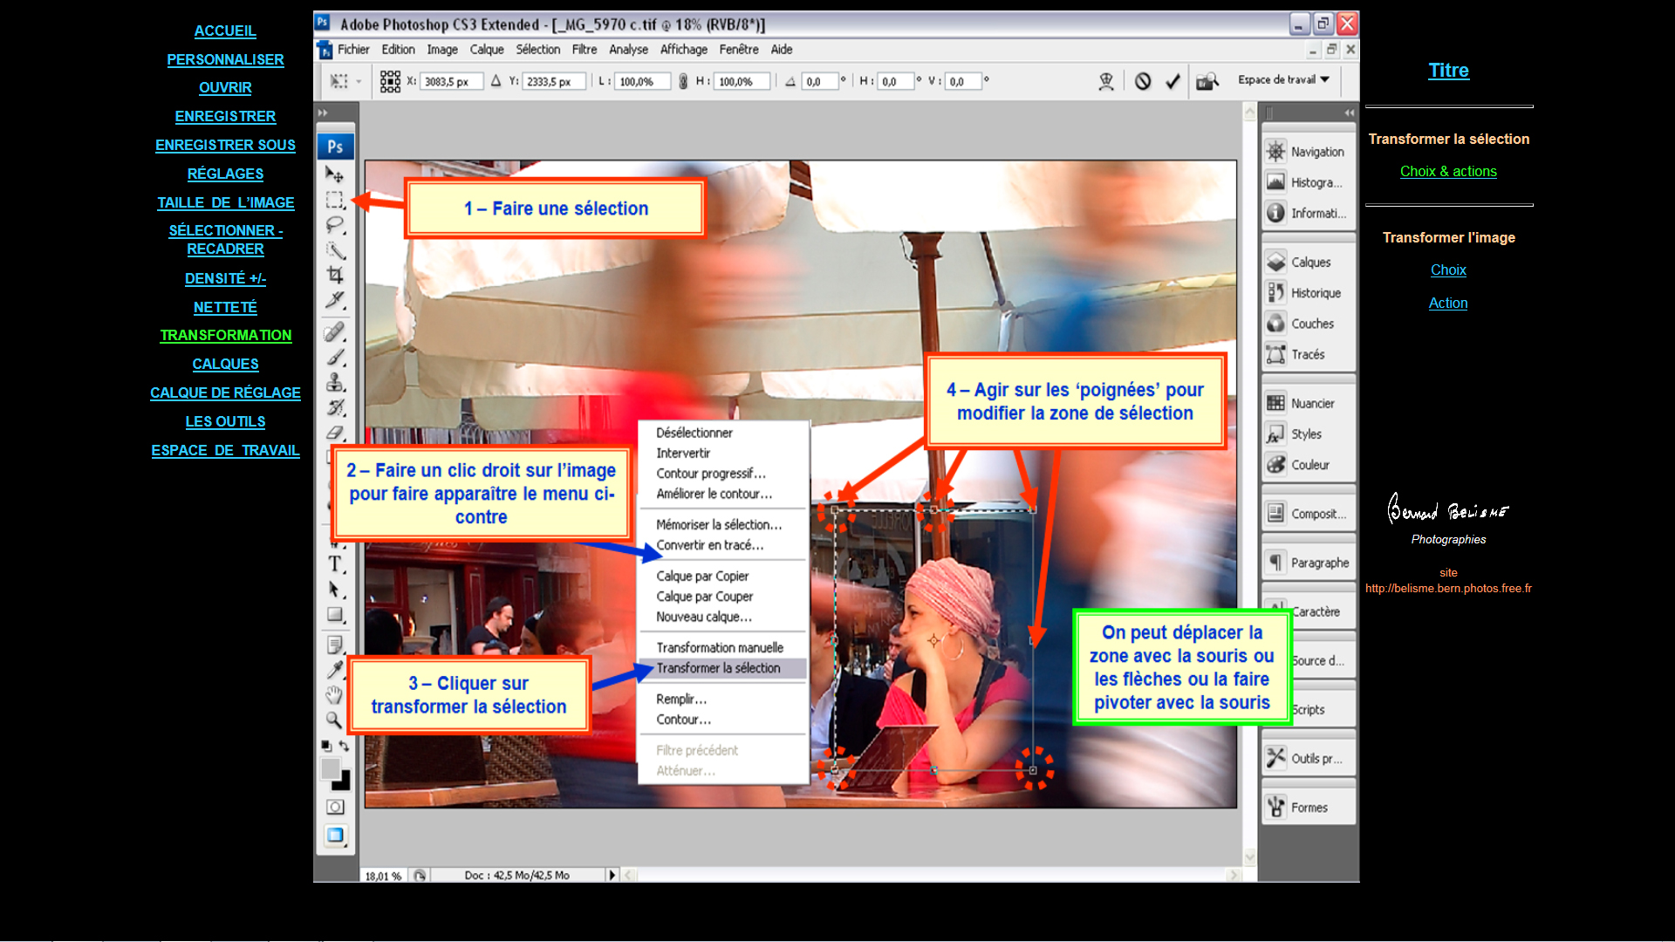Toggle the keep aspect ratio chain link

pyautogui.click(x=683, y=81)
